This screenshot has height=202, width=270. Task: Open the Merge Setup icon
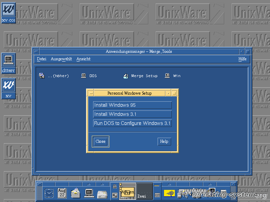click(x=126, y=76)
